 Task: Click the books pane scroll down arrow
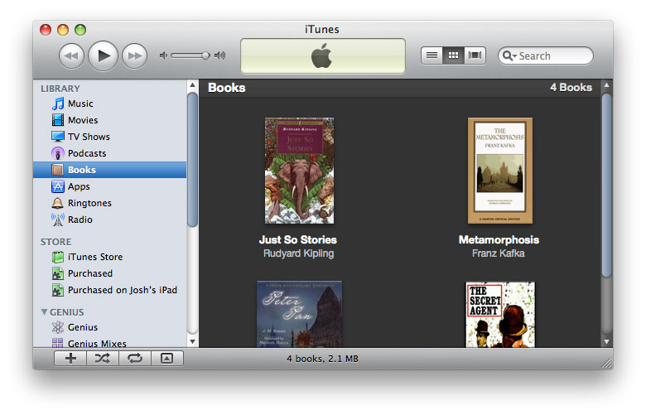pyautogui.click(x=606, y=341)
